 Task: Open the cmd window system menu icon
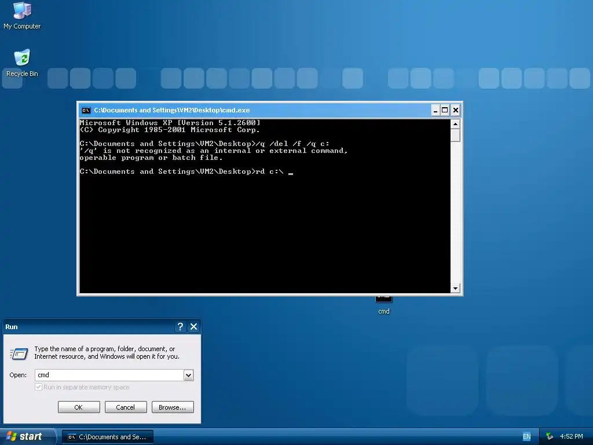(86, 110)
